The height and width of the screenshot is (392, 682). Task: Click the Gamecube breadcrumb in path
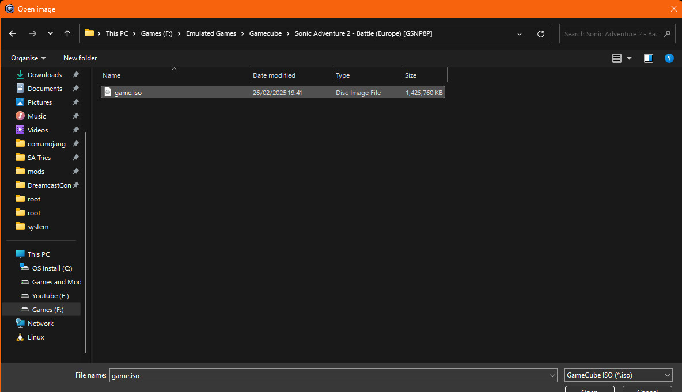pos(265,33)
